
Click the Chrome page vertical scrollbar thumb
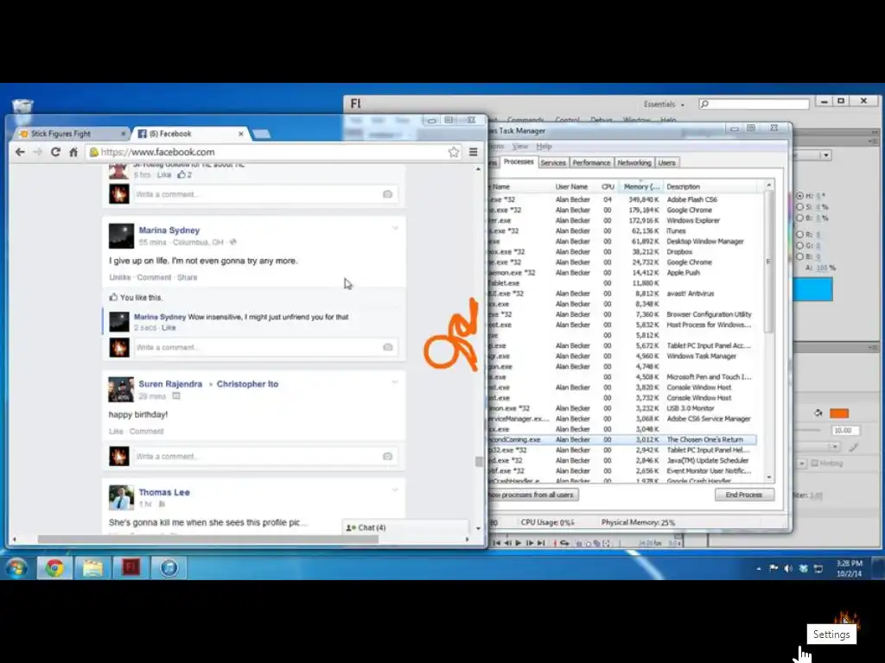click(479, 462)
